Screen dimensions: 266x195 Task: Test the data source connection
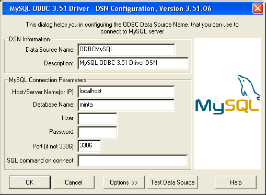pos(172,182)
